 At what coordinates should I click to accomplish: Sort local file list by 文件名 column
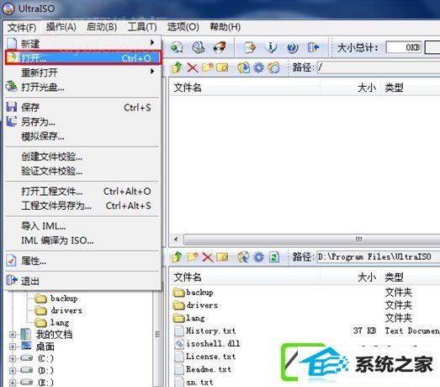pyautogui.click(x=246, y=277)
